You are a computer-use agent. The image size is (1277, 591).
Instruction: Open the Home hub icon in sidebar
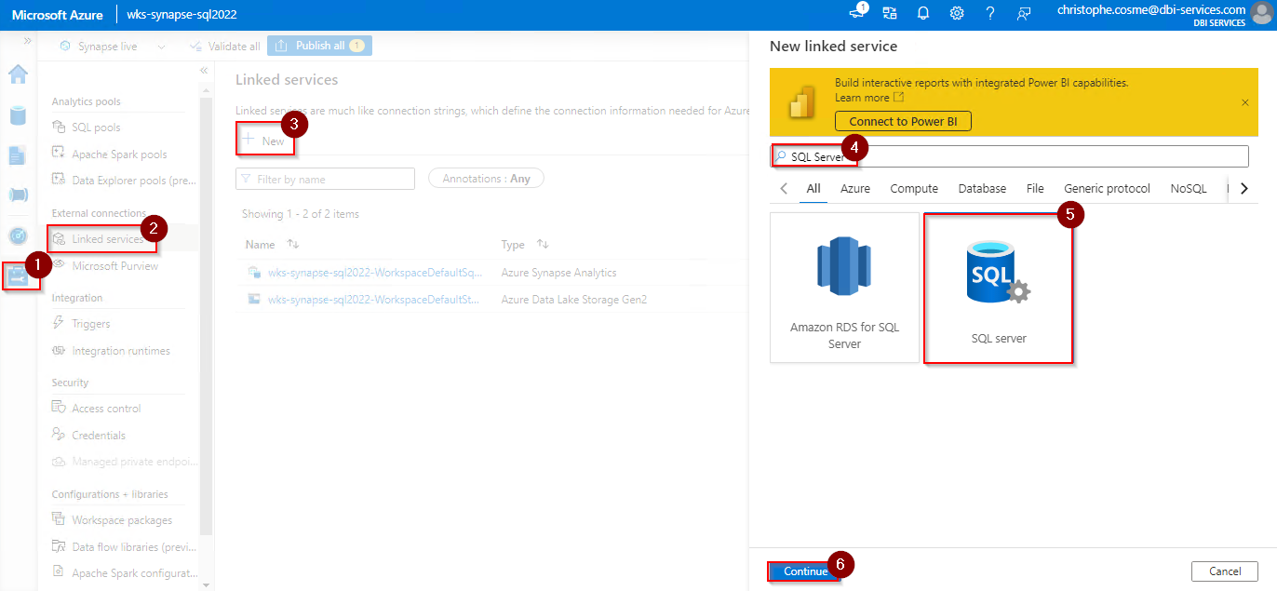[x=19, y=74]
